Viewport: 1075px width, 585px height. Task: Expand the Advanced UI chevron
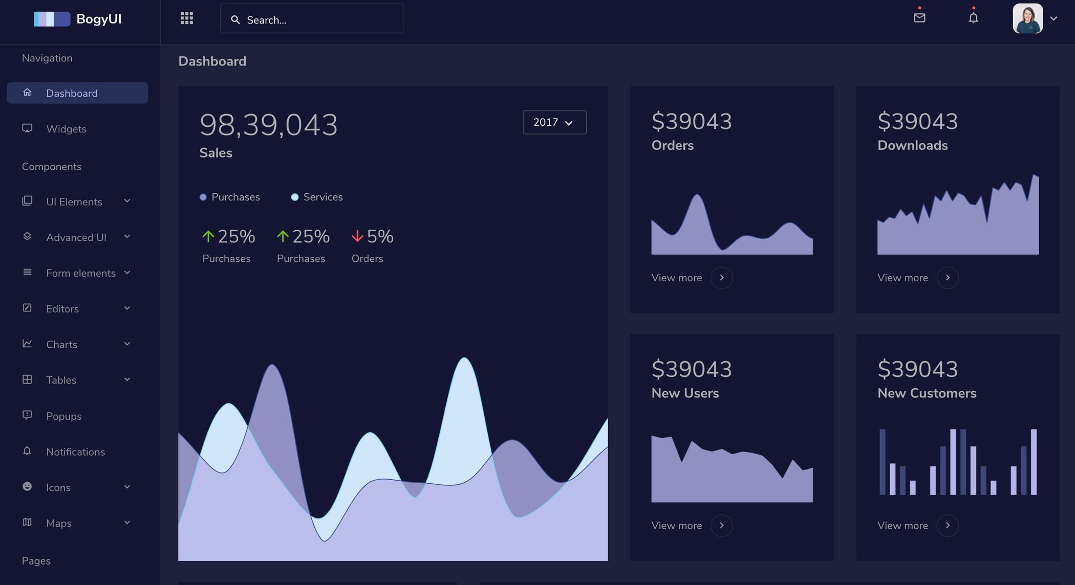(x=127, y=236)
